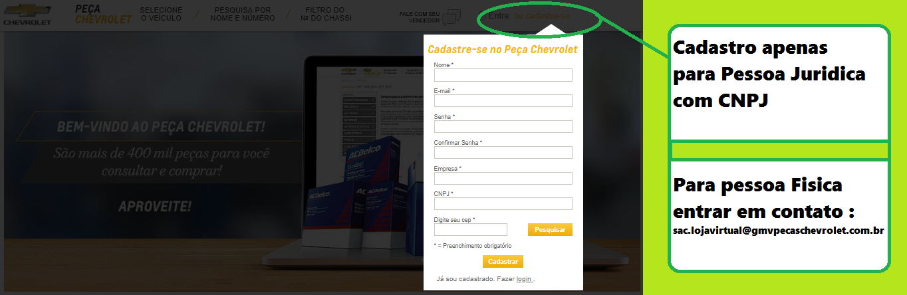The width and height of the screenshot is (907, 295).
Task: Click the ou cadastre-se link
Action: pos(542,15)
